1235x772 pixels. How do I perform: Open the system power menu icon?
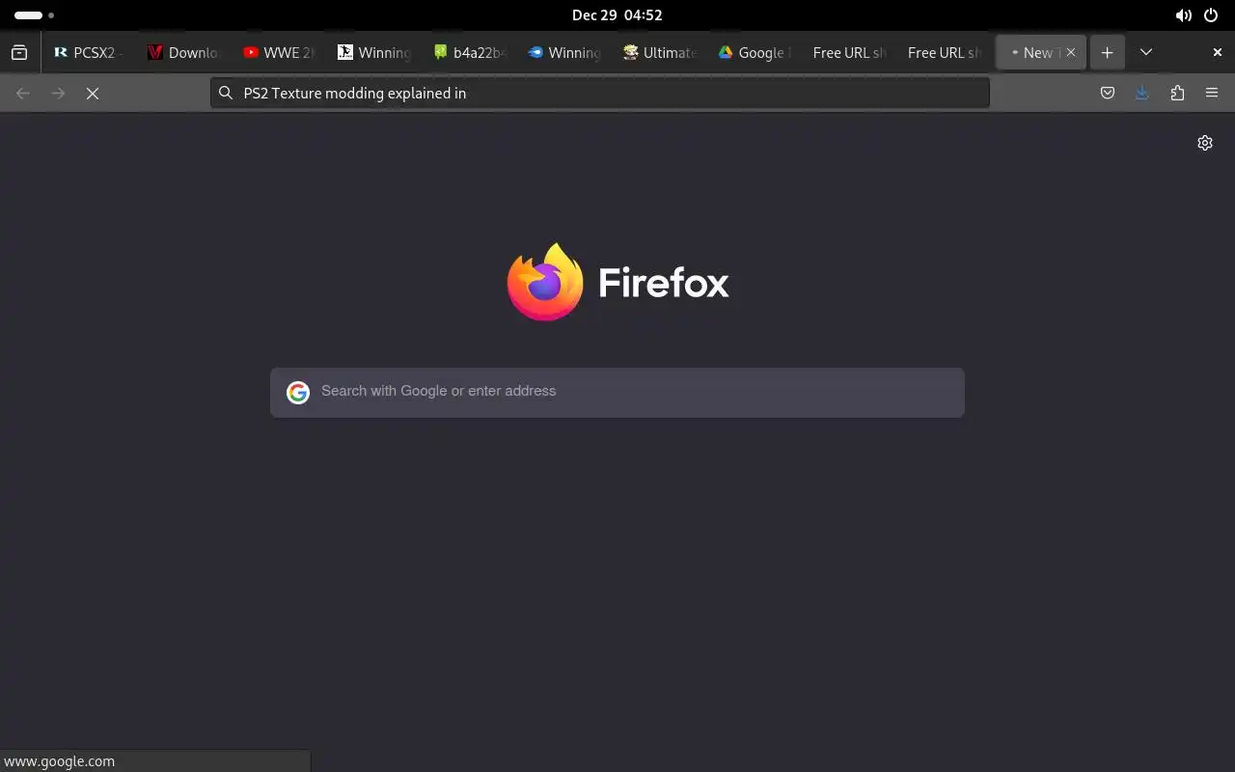(x=1211, y=15)
